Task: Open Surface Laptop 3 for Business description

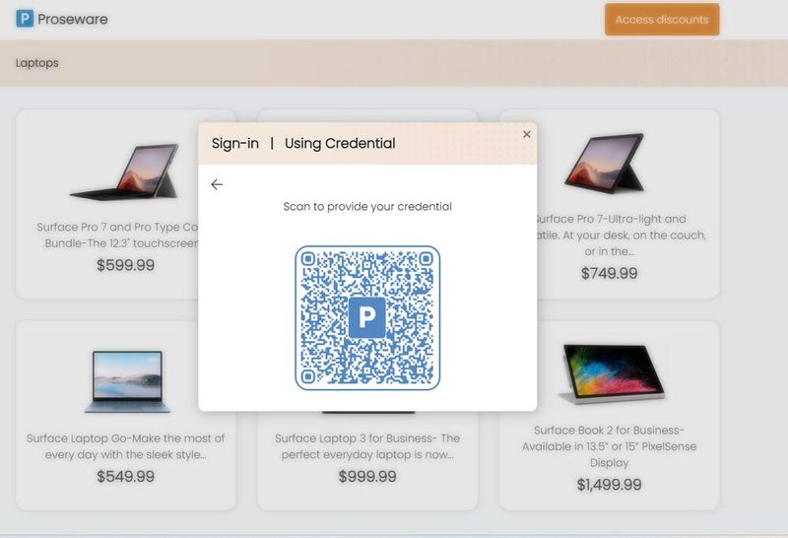Action: pyautogui.click(x=367, y=446)
